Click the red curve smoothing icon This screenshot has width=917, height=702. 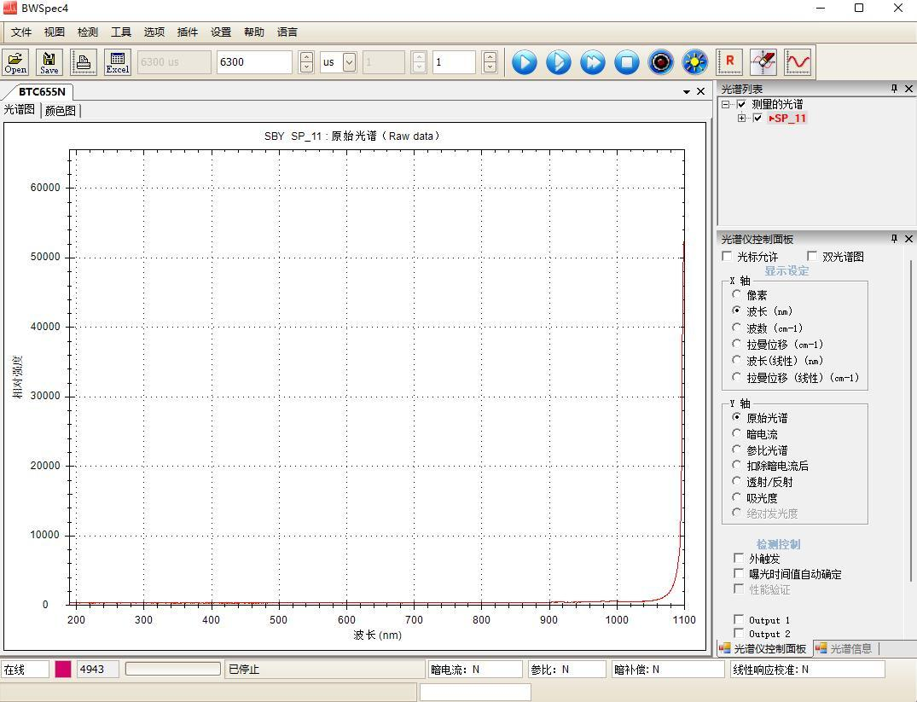click(x=798, y=62)
